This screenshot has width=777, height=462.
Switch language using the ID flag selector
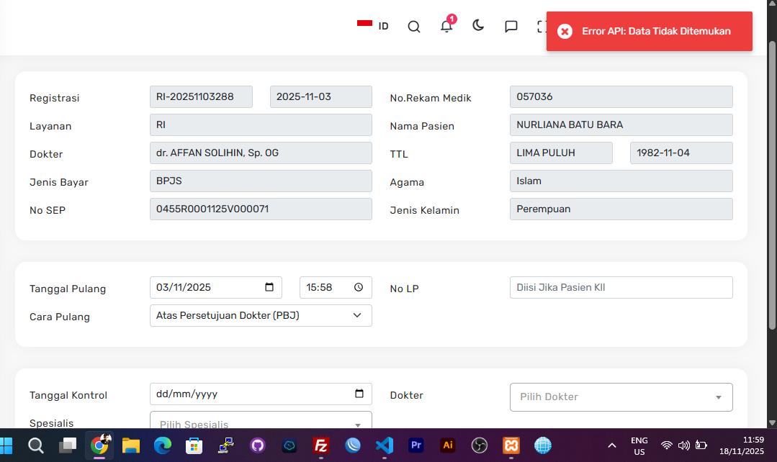coord(372,26)
